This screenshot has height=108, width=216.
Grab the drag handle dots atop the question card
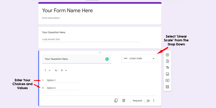click(100, 52)
